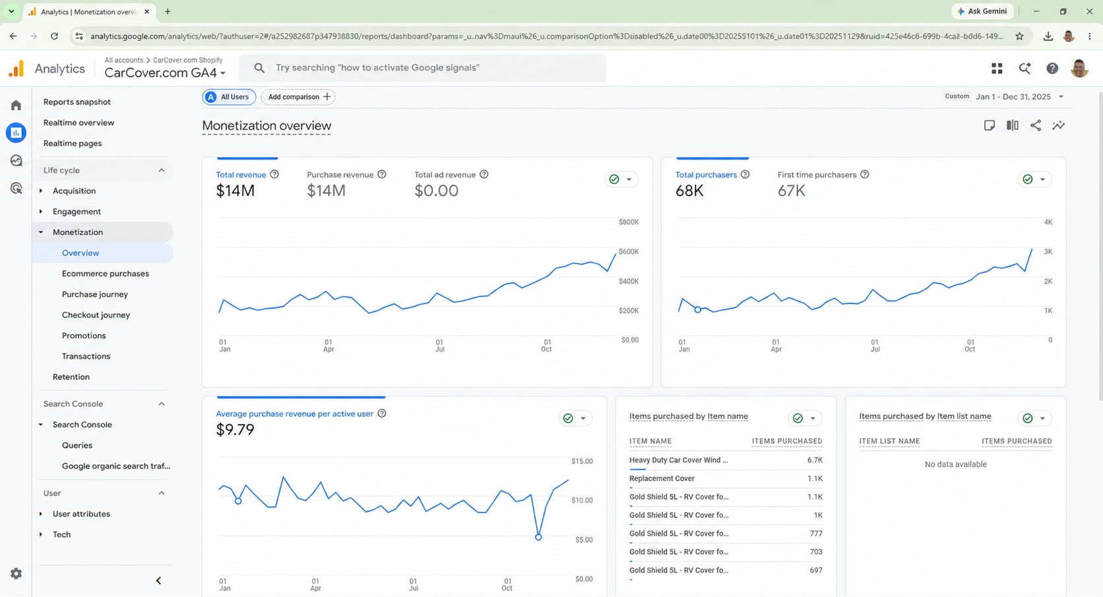Open Queries report under Search Console
Image resolution: width=1103 pixels, height=597 pixels.
77,445
